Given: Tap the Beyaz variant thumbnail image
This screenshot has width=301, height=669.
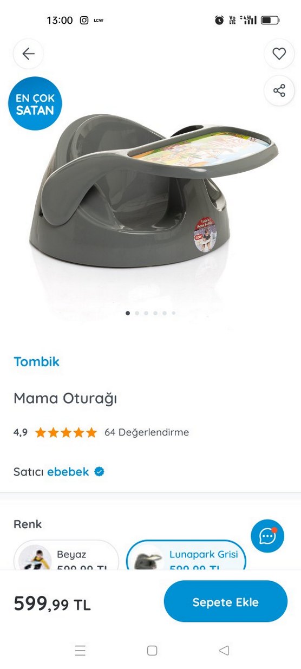Looking at the screenshot, I should click(x=35, y=557).
